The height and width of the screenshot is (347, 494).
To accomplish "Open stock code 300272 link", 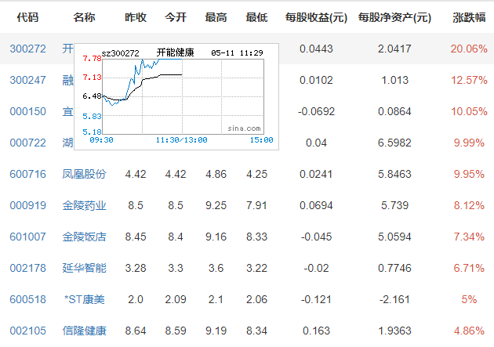I will tap(27, 49).
